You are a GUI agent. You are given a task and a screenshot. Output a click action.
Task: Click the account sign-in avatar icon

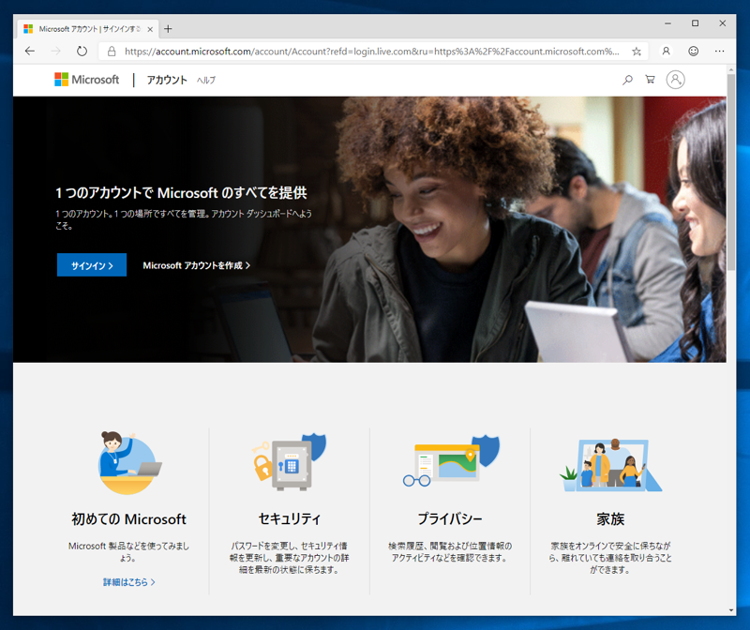pos(675,80)
